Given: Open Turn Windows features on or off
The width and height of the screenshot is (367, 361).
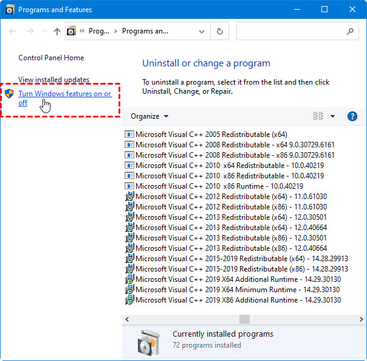Looking at the screenshot, I should coord(64,98).
